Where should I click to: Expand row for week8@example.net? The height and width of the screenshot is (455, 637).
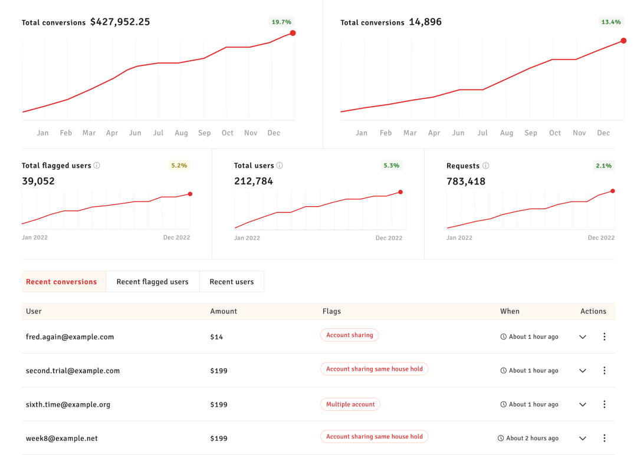coord(583,438)
